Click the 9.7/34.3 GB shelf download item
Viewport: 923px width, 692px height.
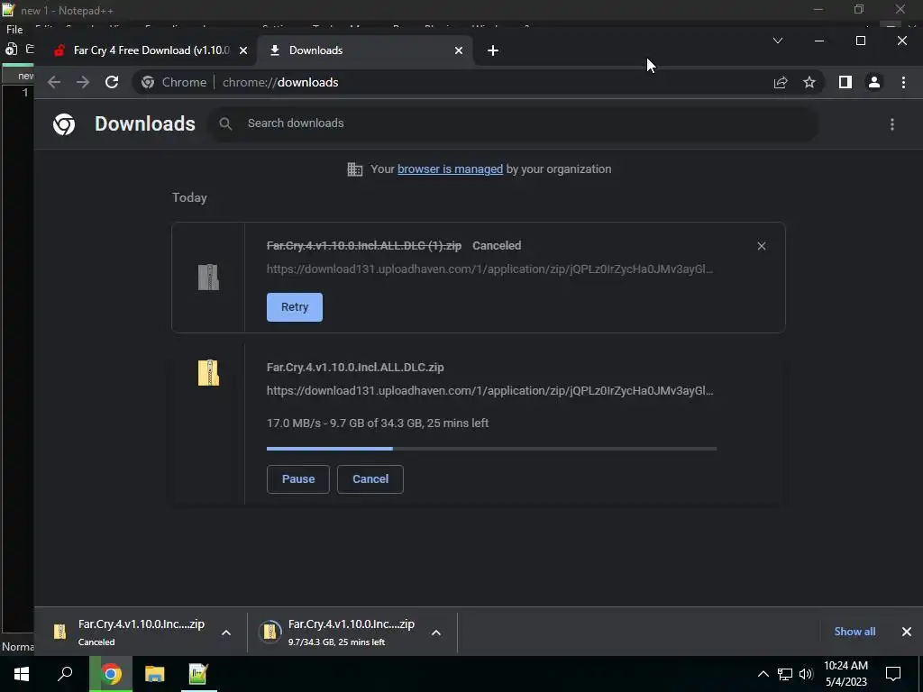pyautogui.click(x=352, y=632)
